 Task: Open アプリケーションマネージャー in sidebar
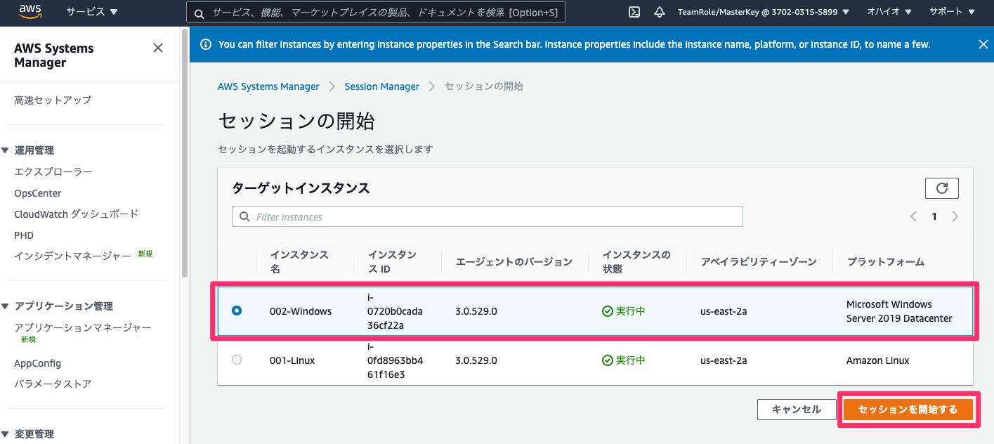pos(83,328)
